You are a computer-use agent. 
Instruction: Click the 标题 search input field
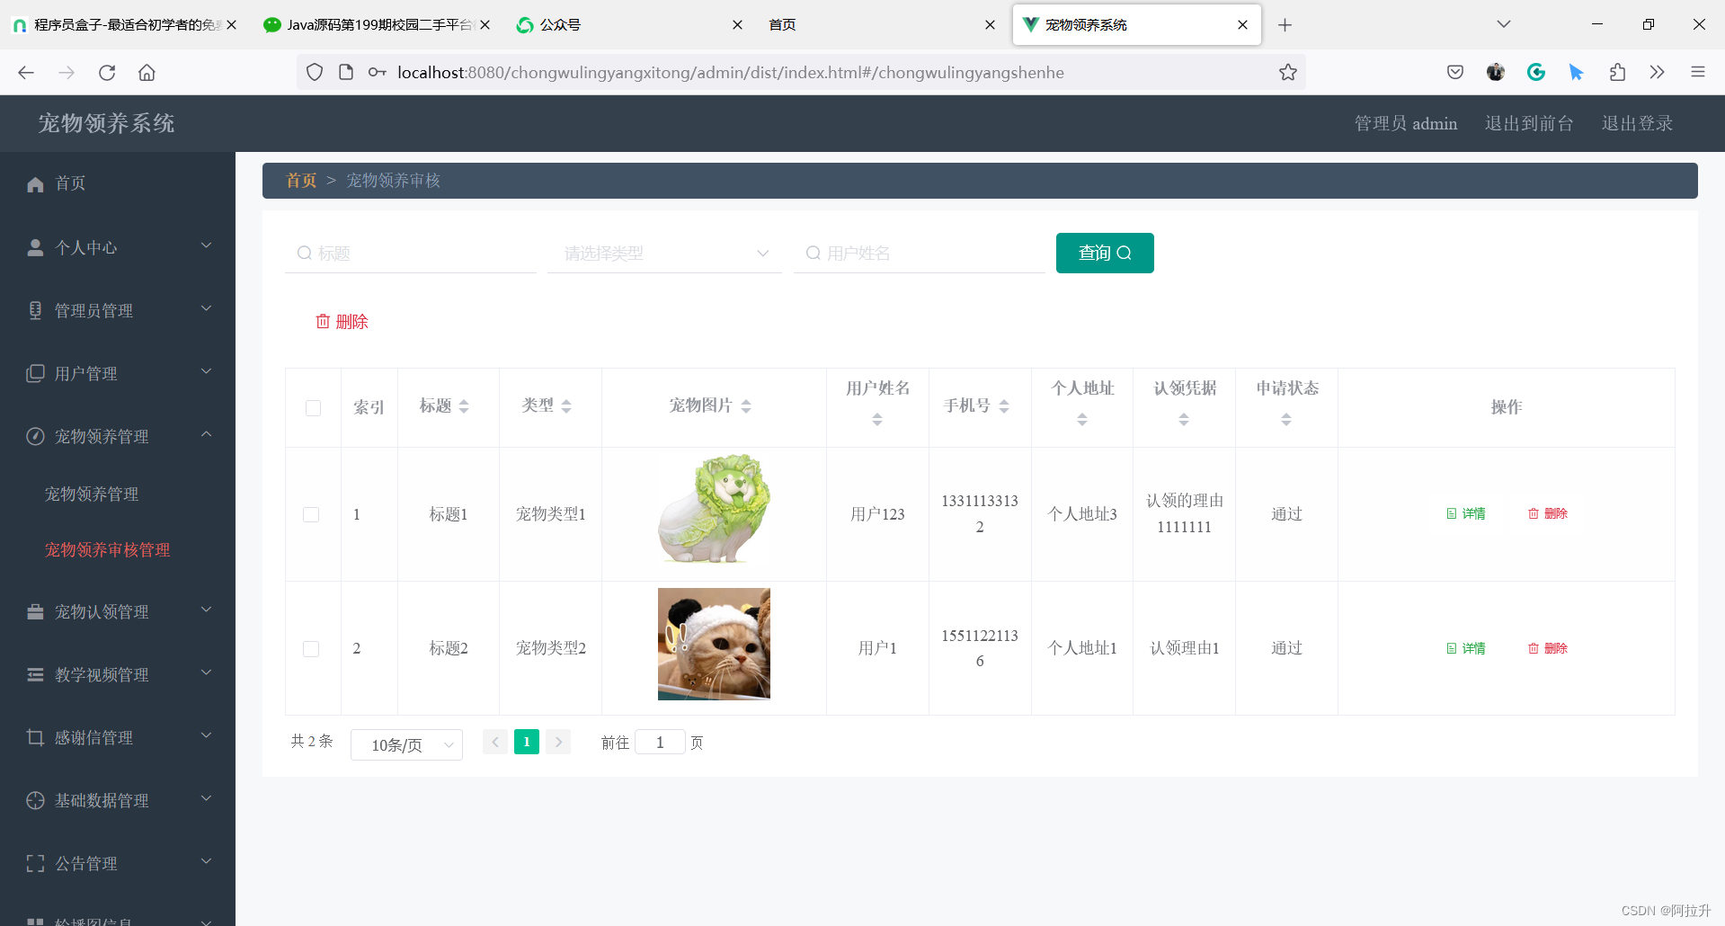tap(411, 254)
